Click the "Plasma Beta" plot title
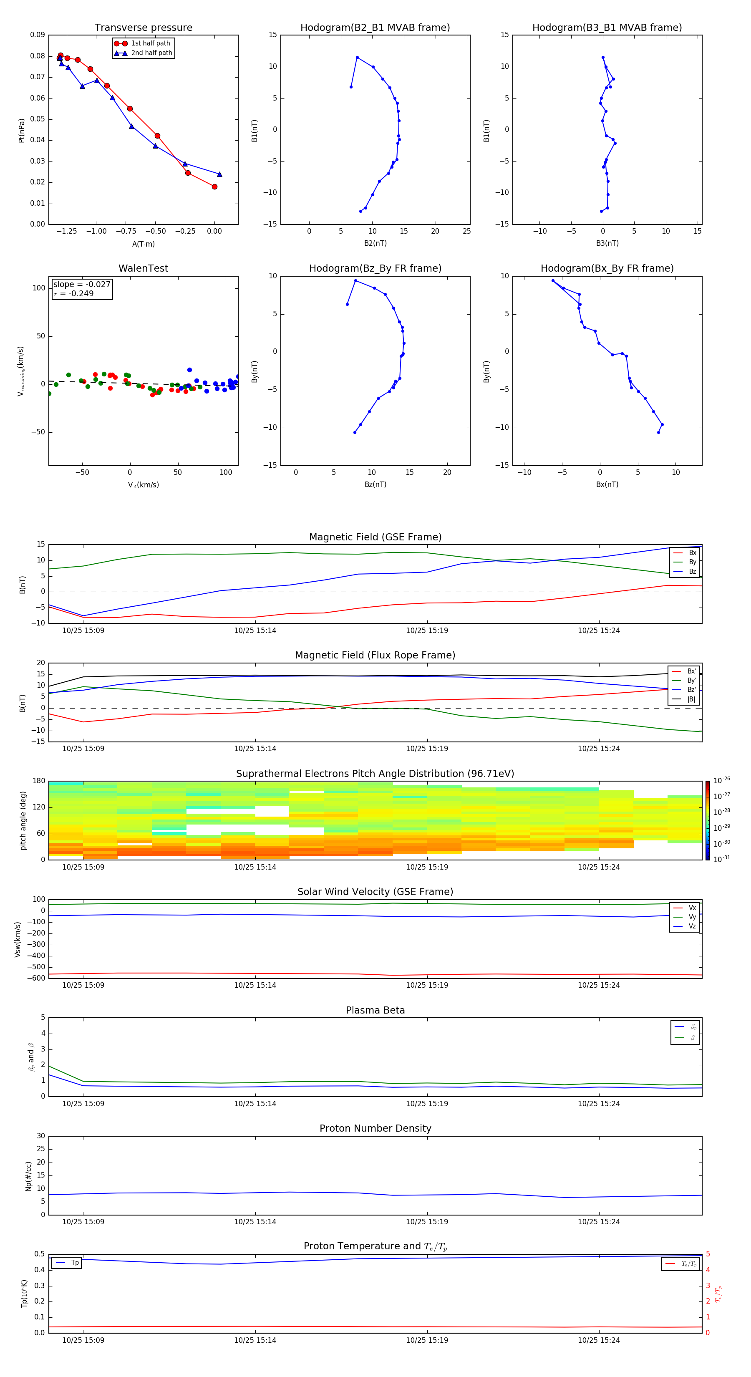 point(375,1010)
